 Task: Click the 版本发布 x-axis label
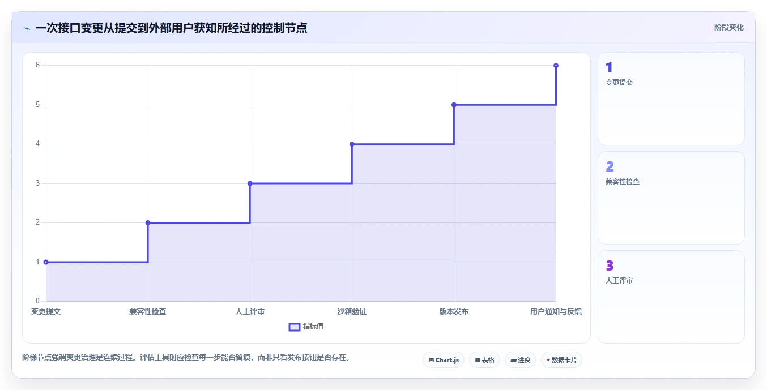454,311
